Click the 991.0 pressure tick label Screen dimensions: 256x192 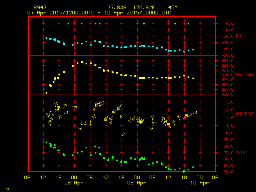point(228,70)
